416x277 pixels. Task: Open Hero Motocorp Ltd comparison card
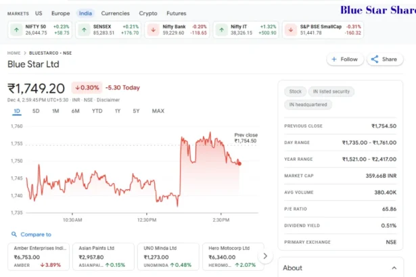click(233, 257)
